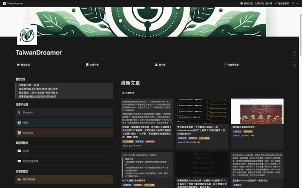Click the Email envelope icon
302x188 pixels.
point(19,151)
